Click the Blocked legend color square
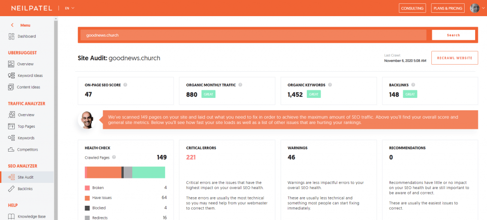Image resolution: width=487 pixels, height=220 pixels. [x=87, y=208]
